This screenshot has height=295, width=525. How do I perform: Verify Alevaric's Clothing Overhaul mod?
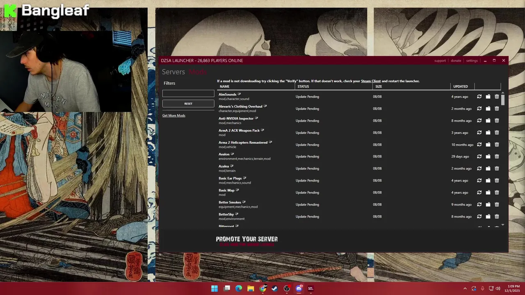[479, 109]
